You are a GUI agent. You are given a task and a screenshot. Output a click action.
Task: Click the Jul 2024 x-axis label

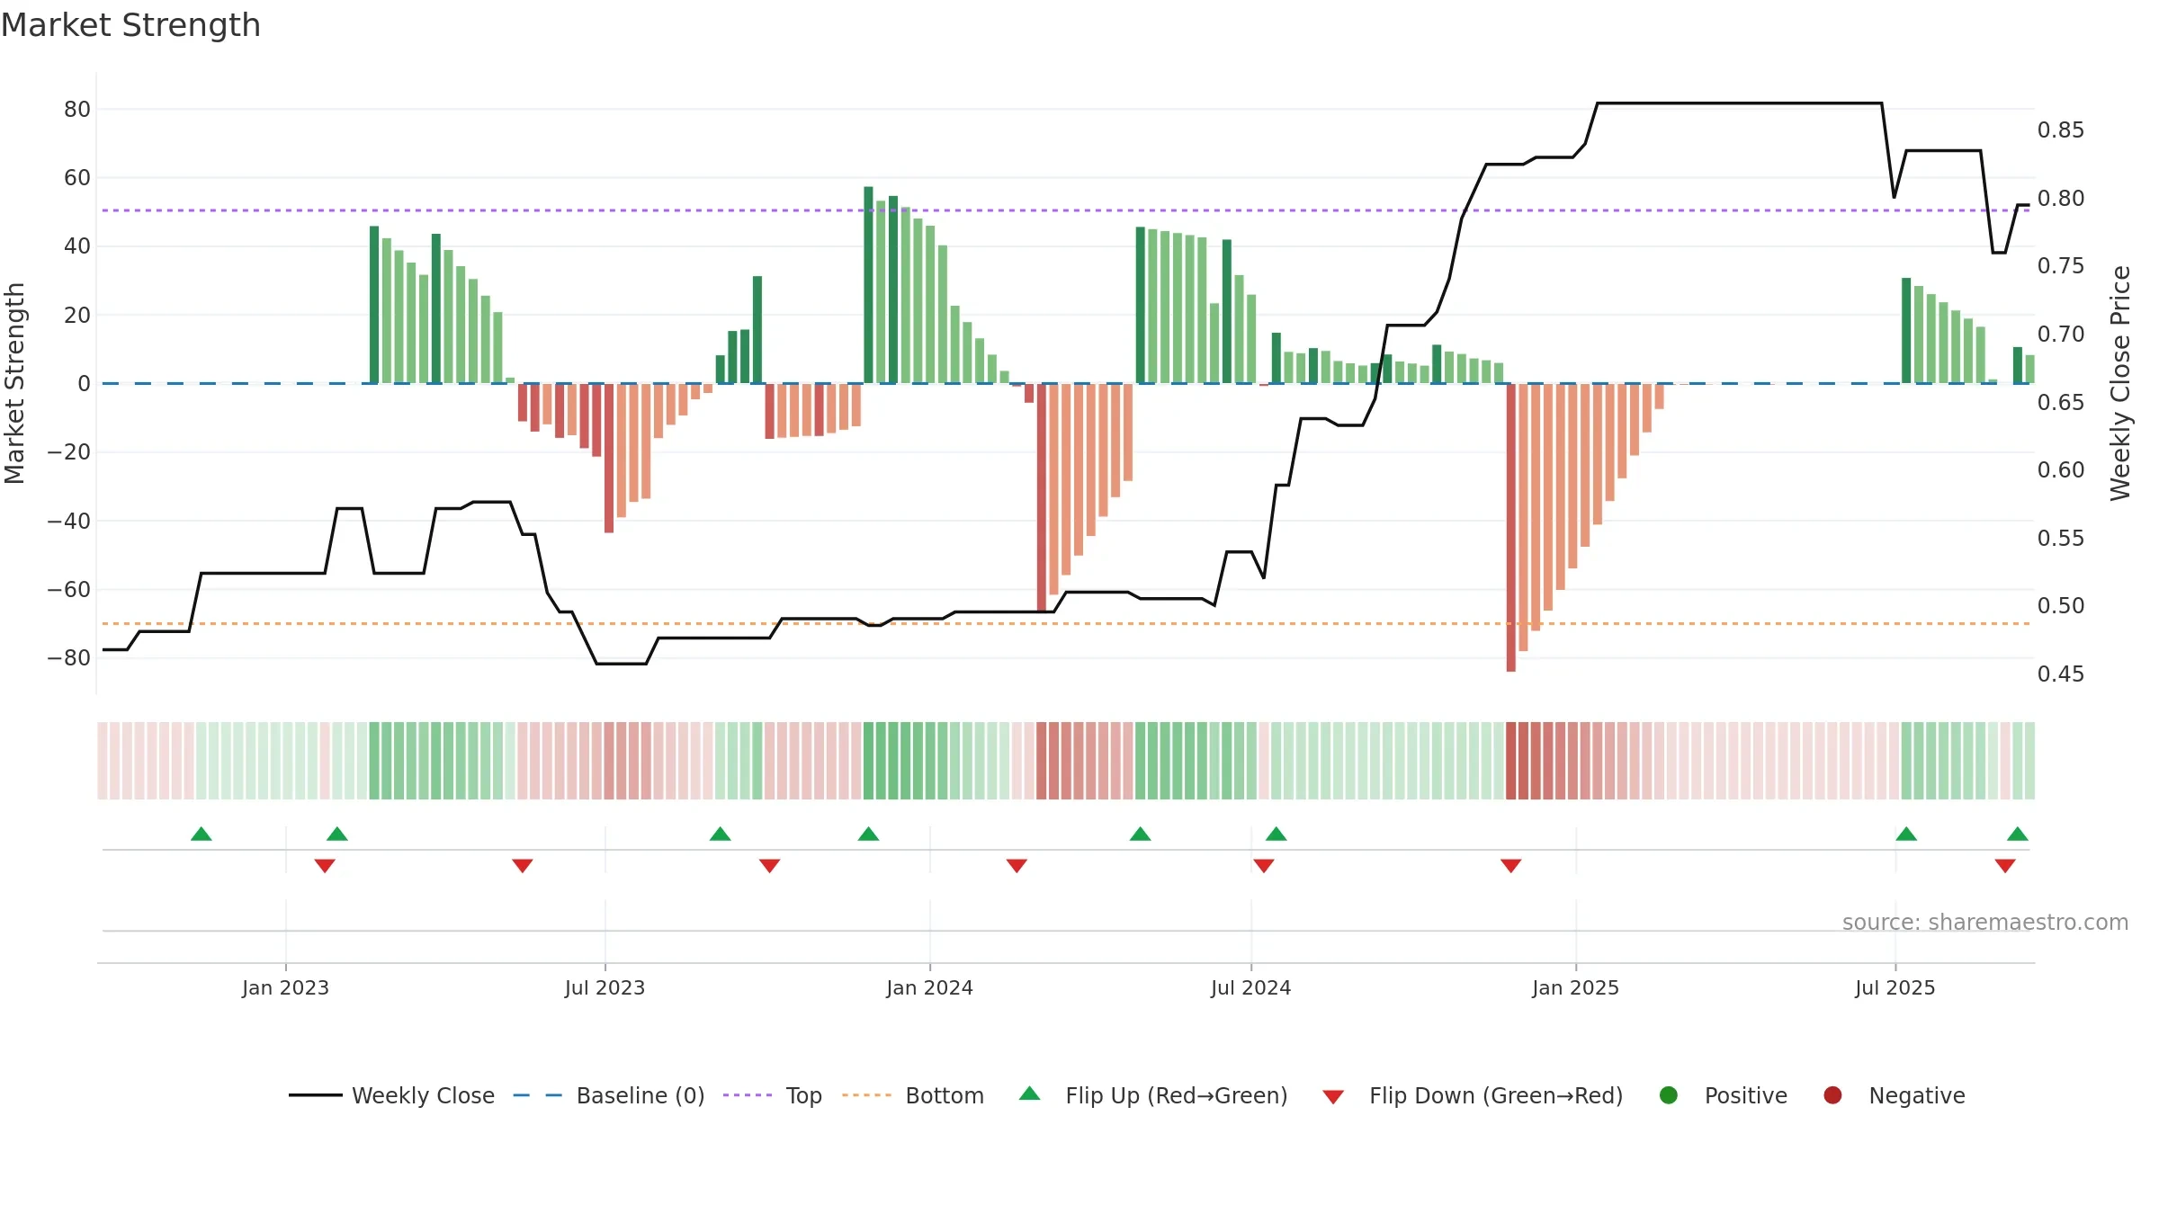coord(1250,987)
